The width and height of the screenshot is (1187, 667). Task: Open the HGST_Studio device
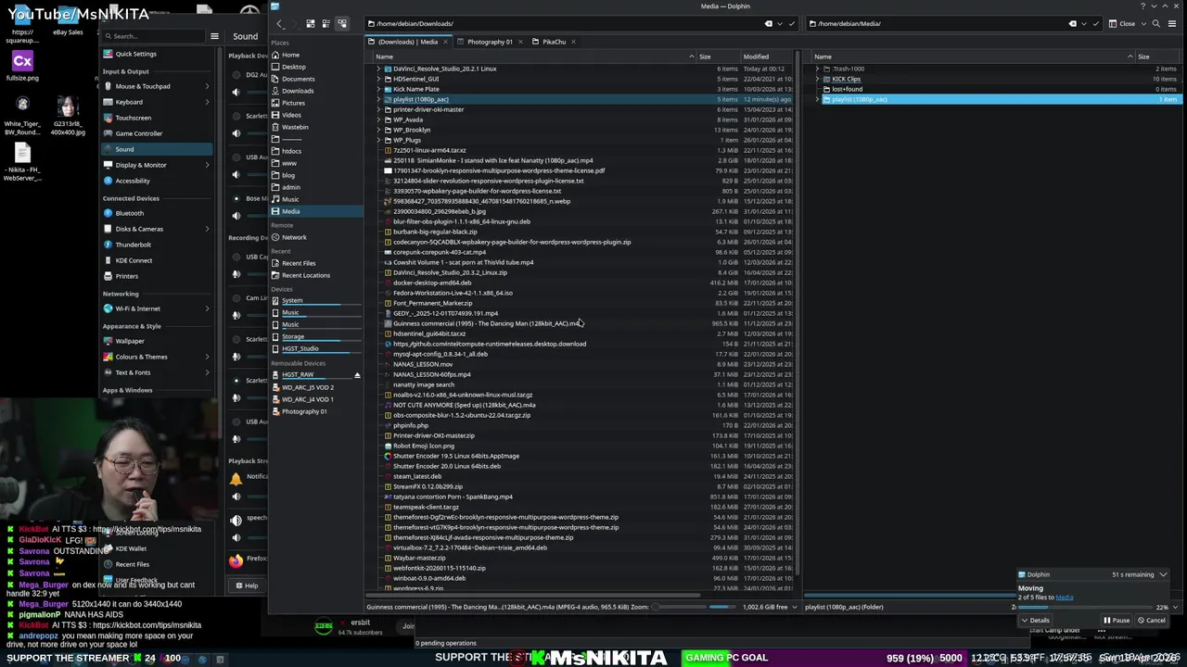click(x=316, y=348)
